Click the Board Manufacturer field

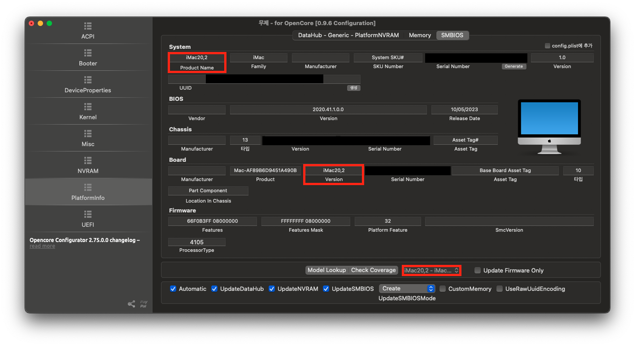197,170
